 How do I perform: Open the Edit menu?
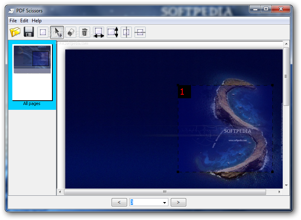tap(24, 21)
